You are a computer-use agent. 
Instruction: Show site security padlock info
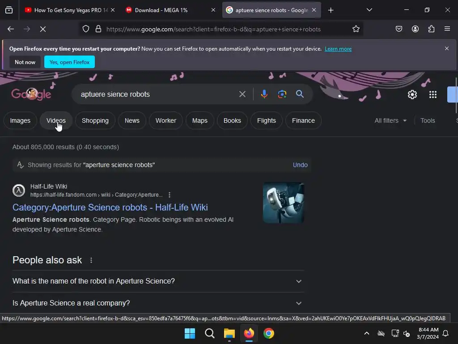click(x=98, y=29)
